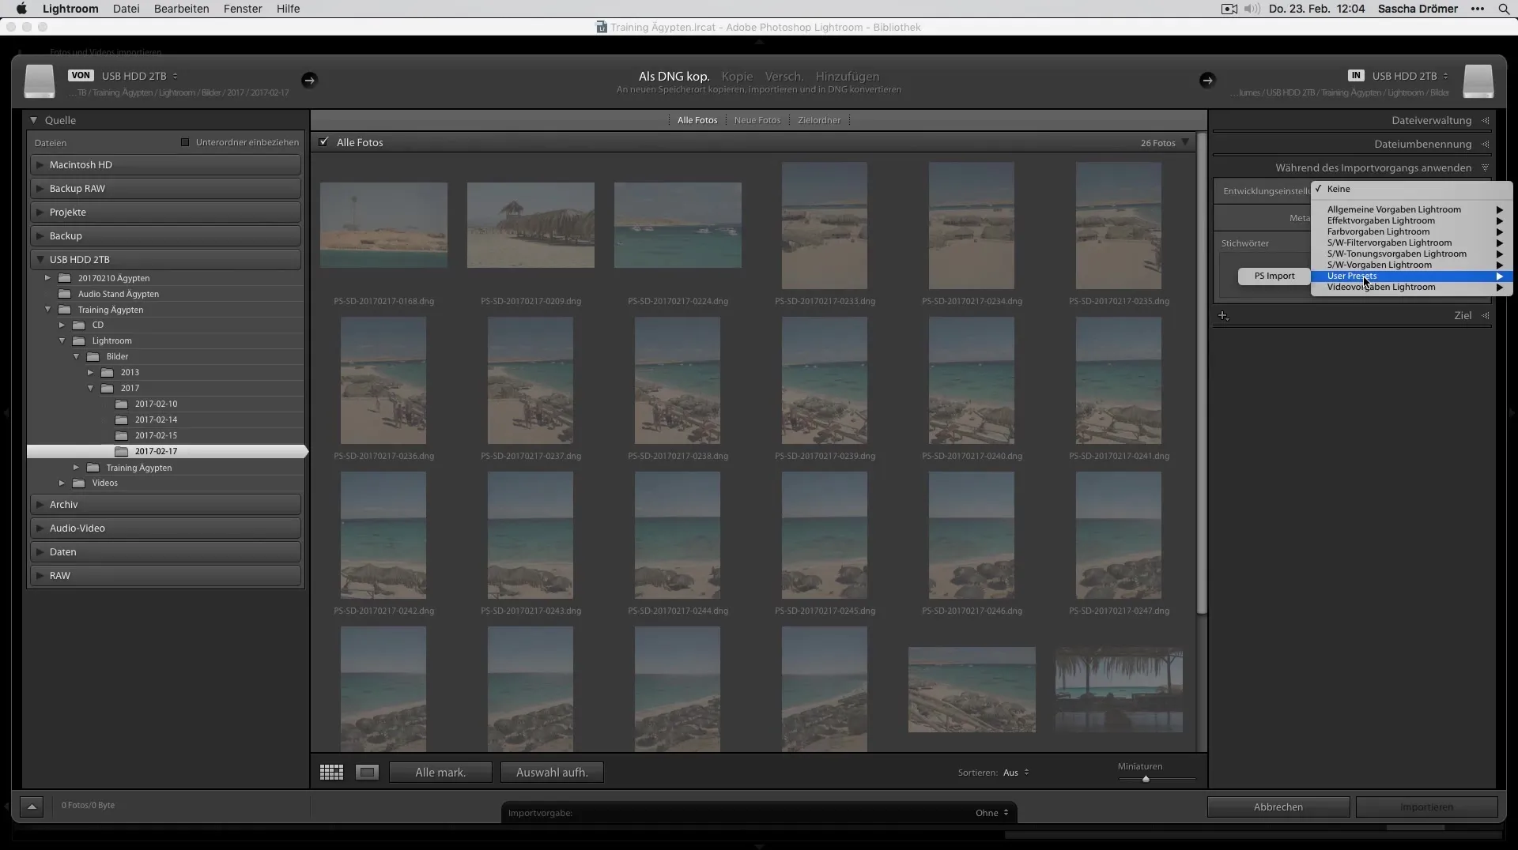Collapse import dialog with bottom-left arrow button

(x=32, y=807)
